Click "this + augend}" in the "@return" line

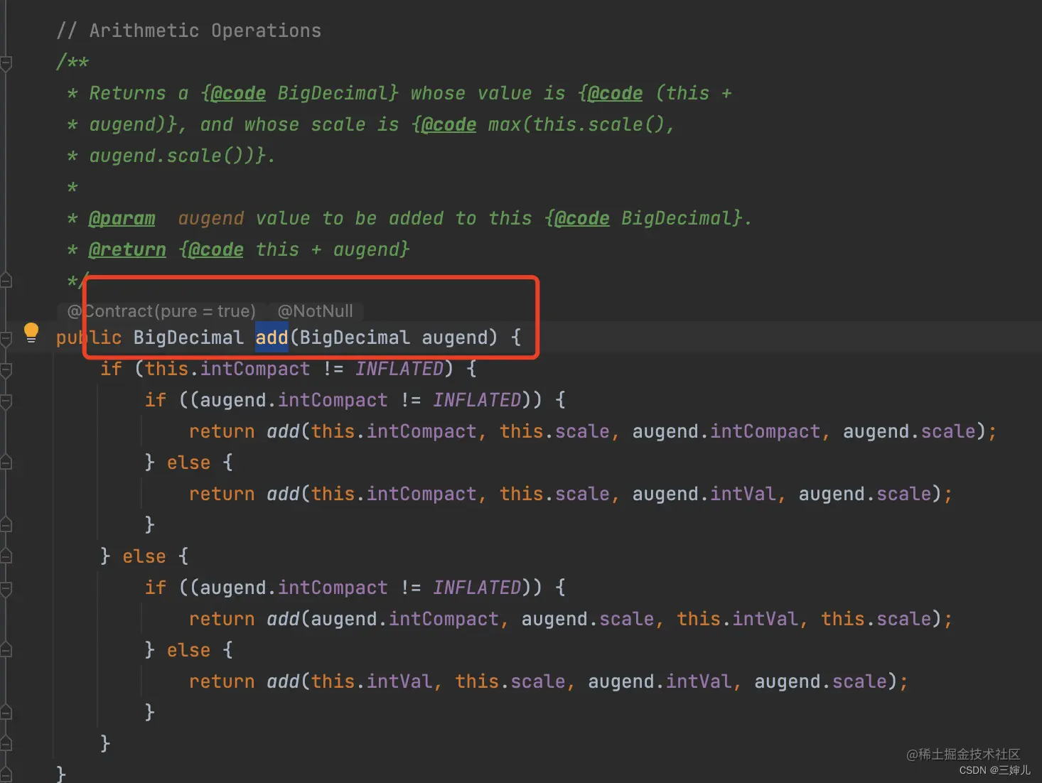333,249
